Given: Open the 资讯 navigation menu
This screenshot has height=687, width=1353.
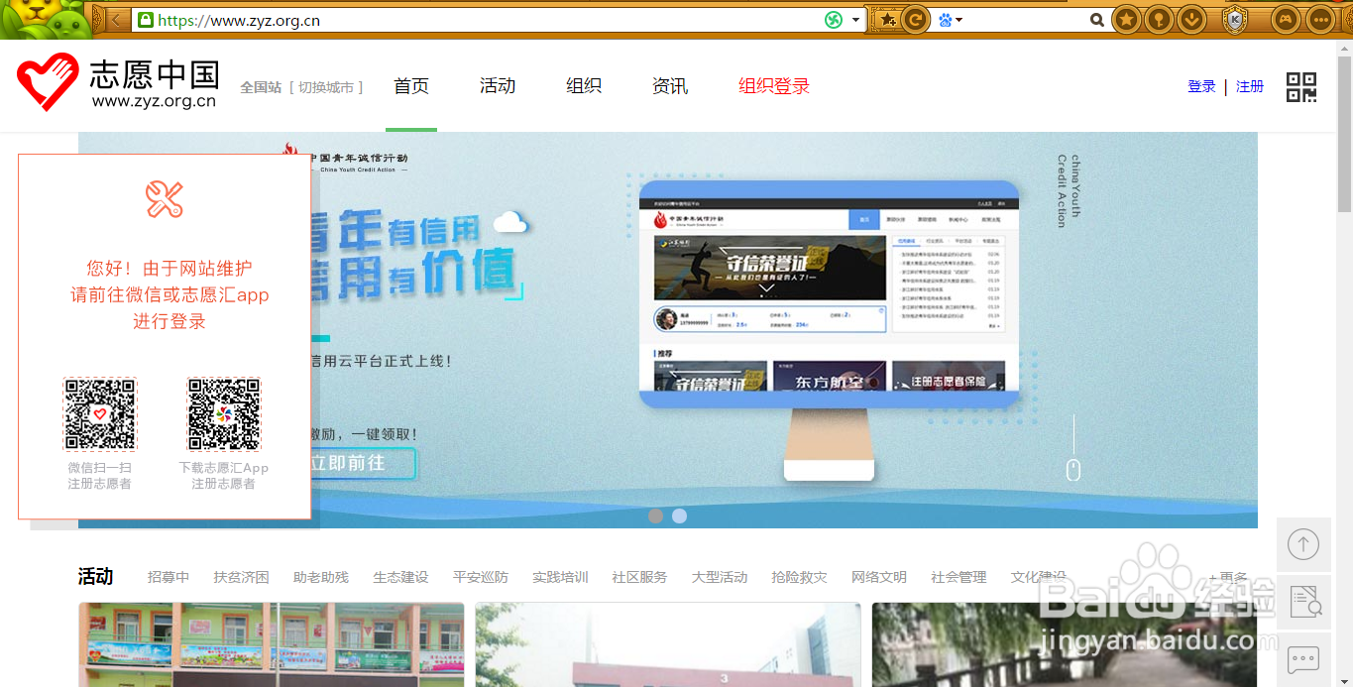Looking at the screenshot, I should coord(670,86).
